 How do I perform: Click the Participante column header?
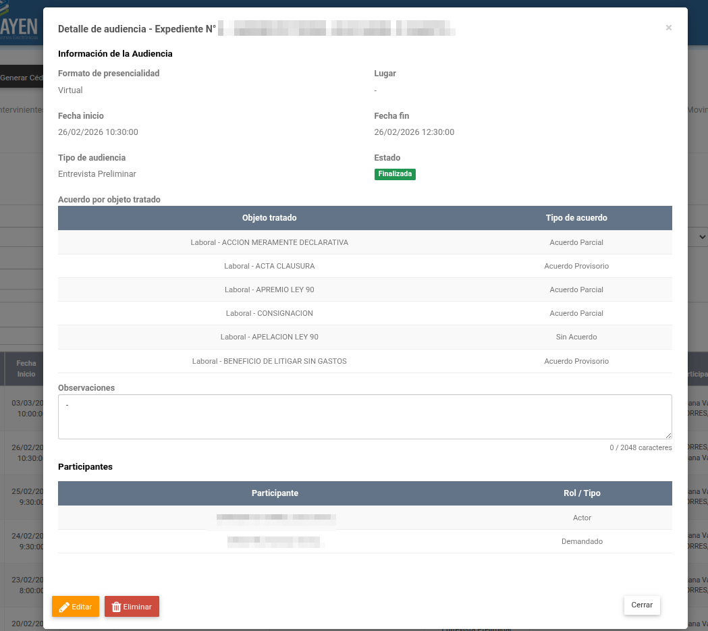coord(275,493)
